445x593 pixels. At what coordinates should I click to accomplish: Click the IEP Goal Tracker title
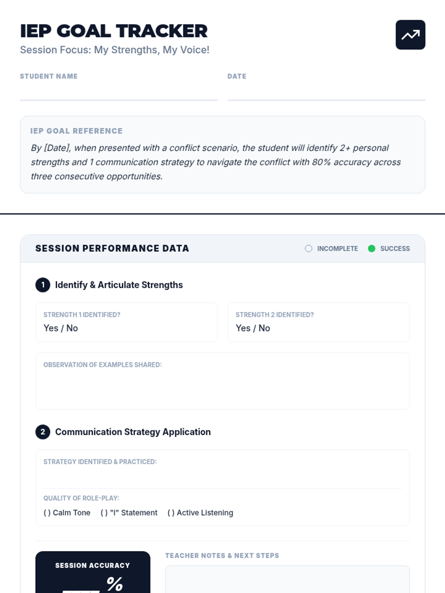click(114, 31)
